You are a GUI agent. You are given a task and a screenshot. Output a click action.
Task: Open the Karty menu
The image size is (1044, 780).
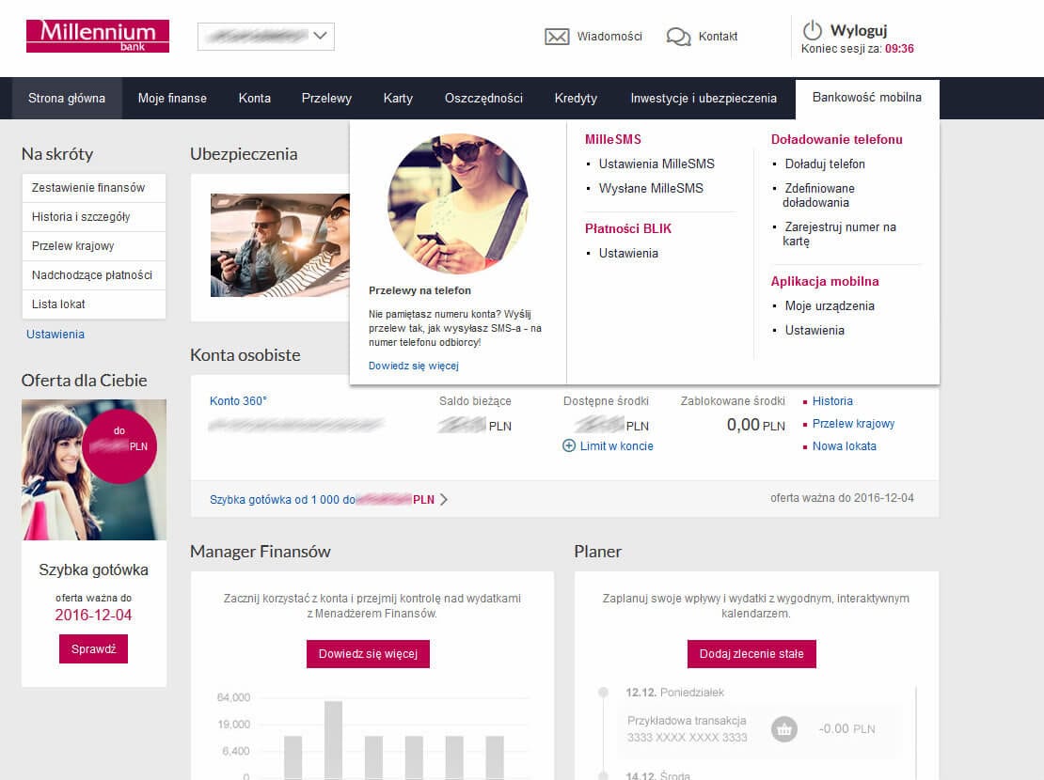pos(398,98)
